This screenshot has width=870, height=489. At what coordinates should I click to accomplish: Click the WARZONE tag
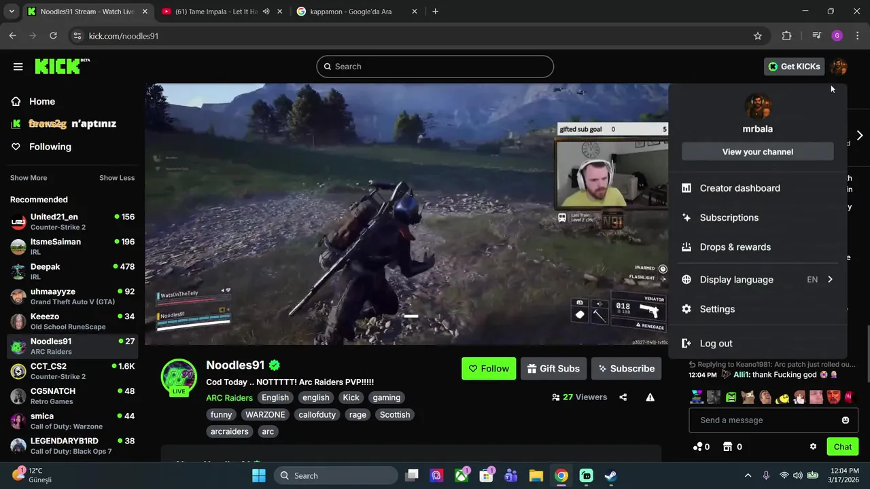coord(265,414)
